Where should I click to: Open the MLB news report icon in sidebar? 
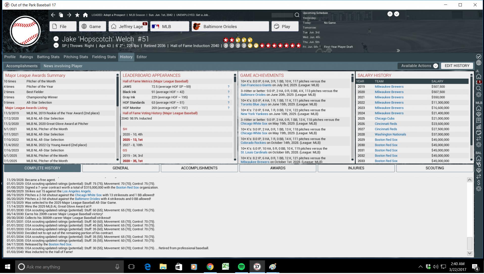(x=479, y=120)
